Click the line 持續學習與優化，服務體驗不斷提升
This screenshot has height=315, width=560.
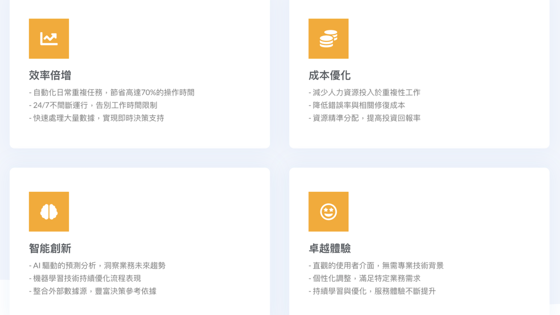pyautogui.click(x=372, y=291)
